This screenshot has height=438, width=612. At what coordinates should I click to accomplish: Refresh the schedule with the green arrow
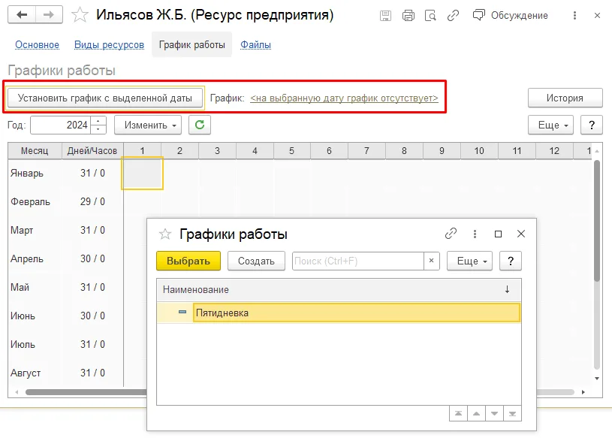[200, 125]
